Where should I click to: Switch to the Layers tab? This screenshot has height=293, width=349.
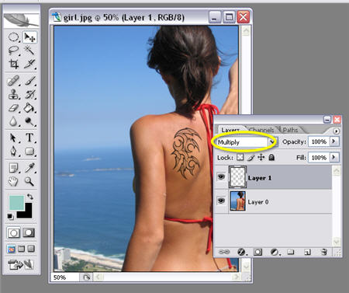(230, 130)
